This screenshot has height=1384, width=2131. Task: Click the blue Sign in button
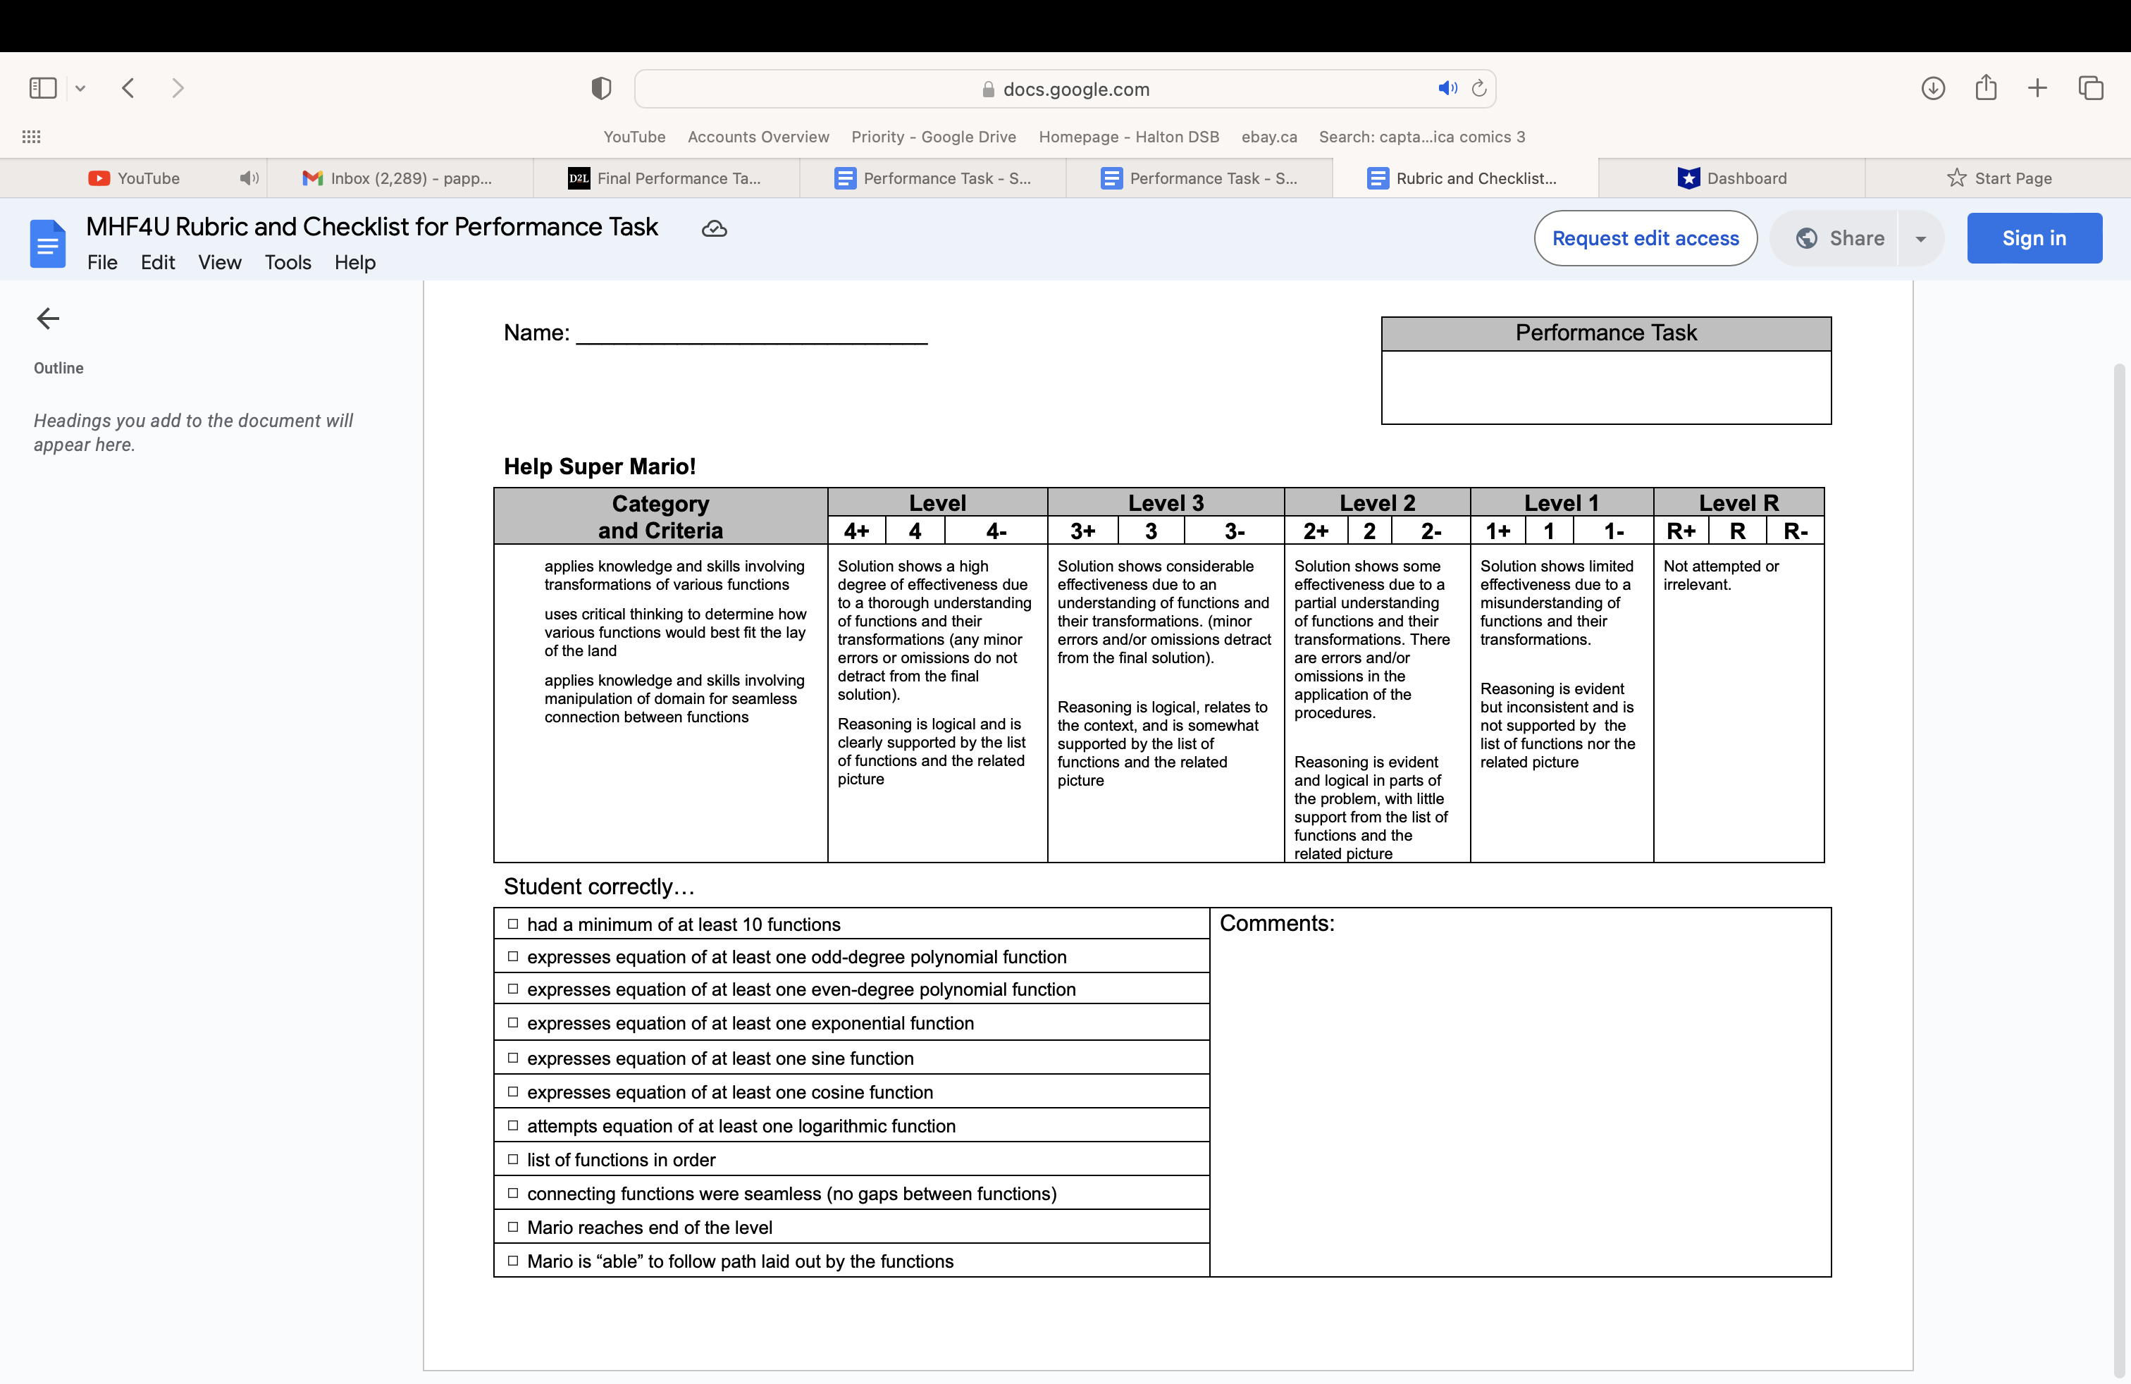pos(2034,238)
